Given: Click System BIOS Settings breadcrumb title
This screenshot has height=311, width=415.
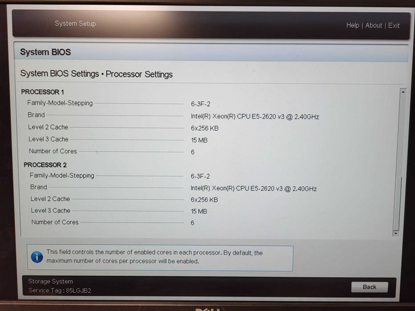Looking at the screenshot, I should click(97, 74).
